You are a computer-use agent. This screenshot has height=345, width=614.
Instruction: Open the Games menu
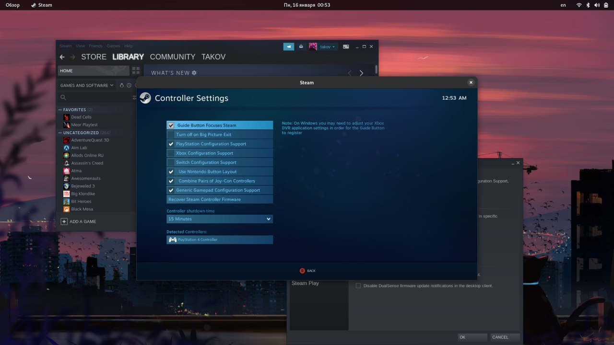point(113,46)
